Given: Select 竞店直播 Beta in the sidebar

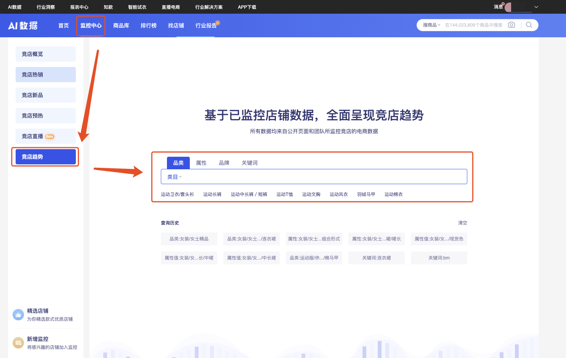Looking at the screenshot, I should pyautogui.click(x=46, y=136).
